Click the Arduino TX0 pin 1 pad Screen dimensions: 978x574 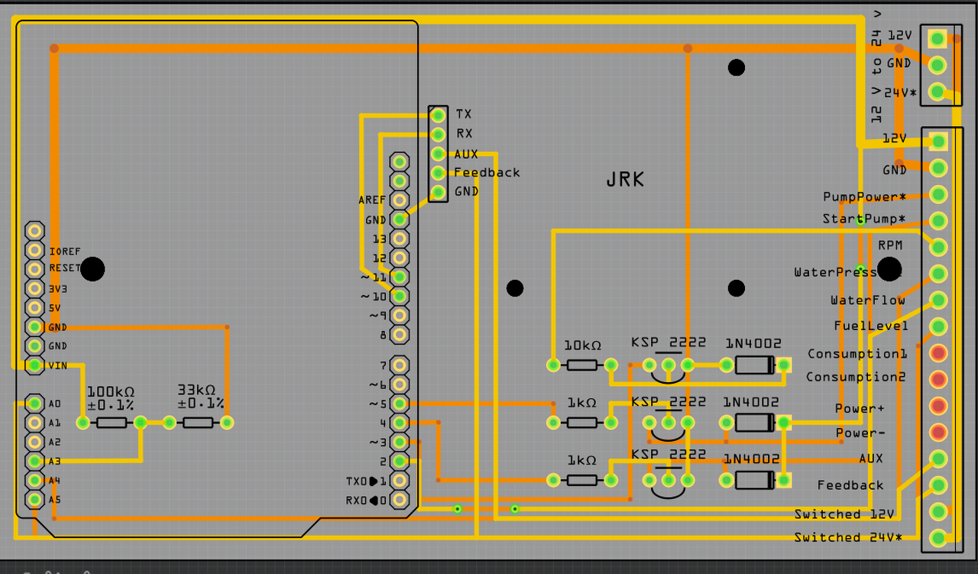[x=399, y=481]
